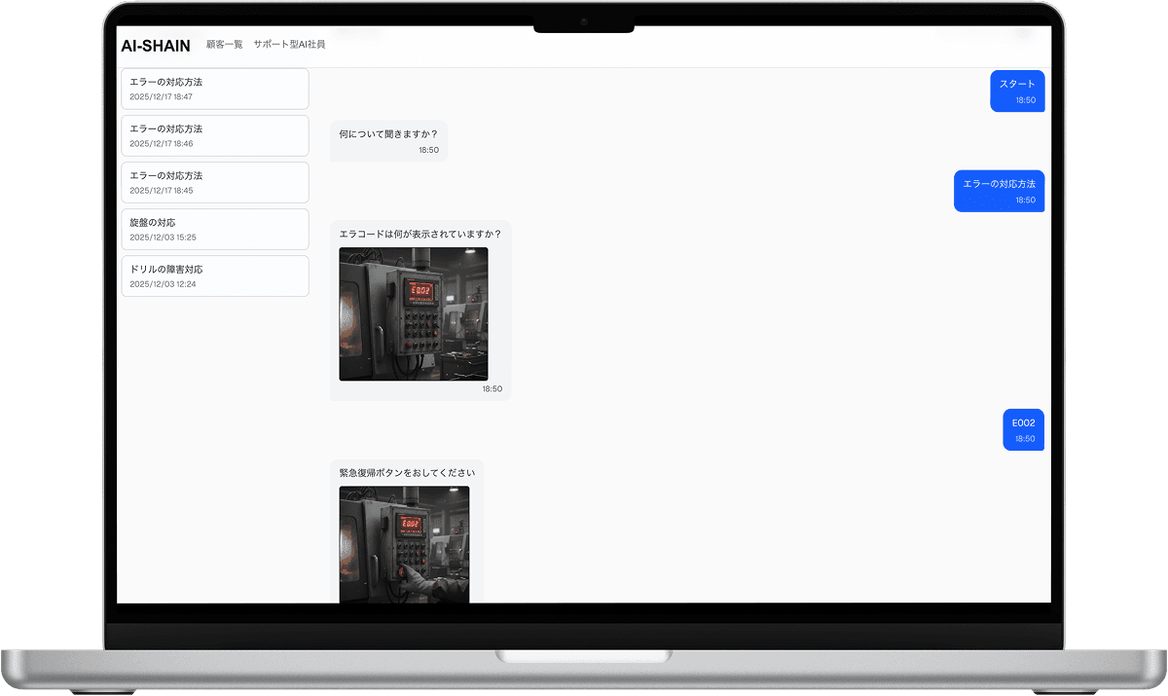Select エラーの対応方法 conversation from 18:47

pos(214,89)
